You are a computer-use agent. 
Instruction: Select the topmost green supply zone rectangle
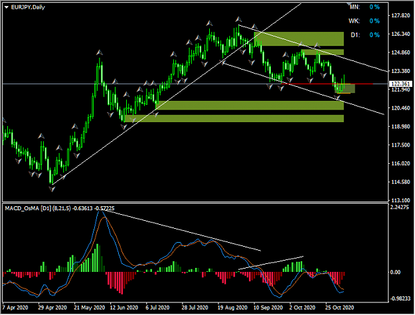[299, 39]
